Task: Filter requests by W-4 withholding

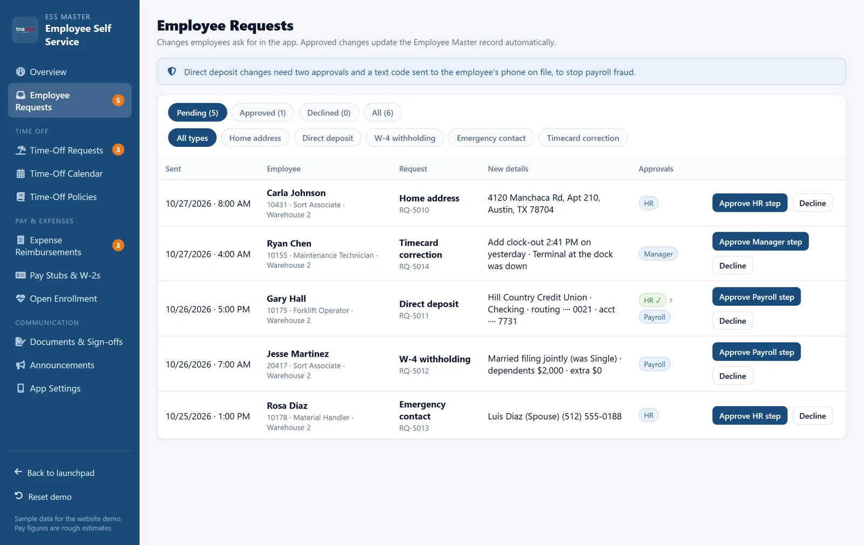Action: [x=405, y=138]
